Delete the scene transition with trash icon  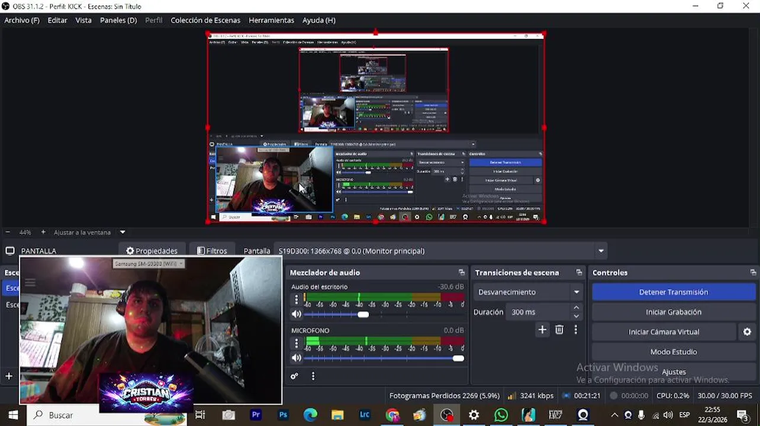click(559, 330)
